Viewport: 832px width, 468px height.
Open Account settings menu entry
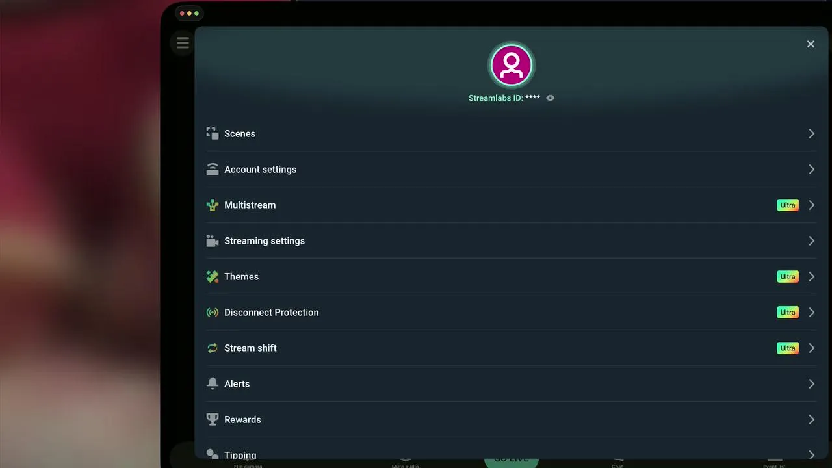[511, 169]
